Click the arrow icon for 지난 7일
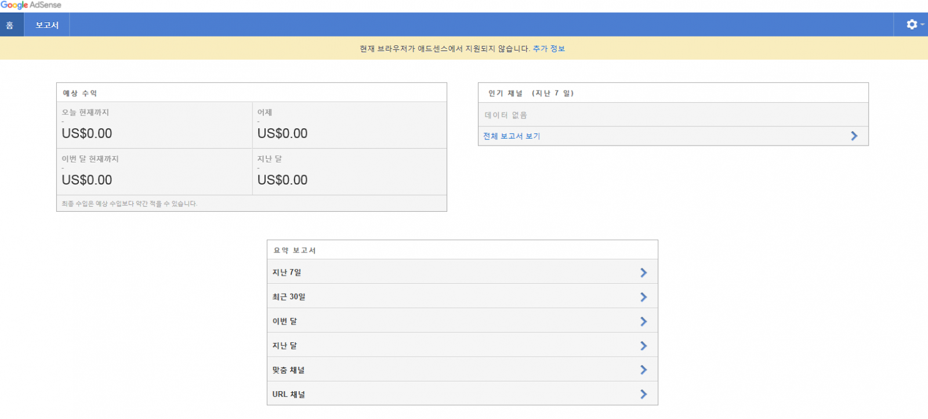The image size is (928, 419). click(643, 272)
